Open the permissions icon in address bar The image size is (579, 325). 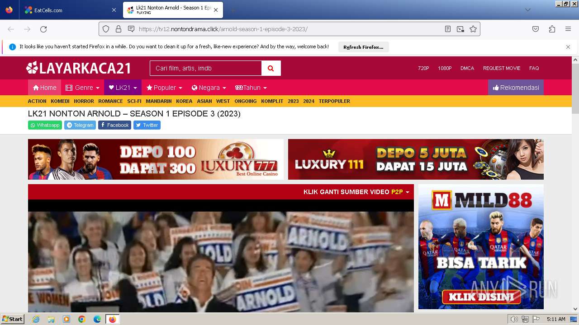click(x=131, y=29)
